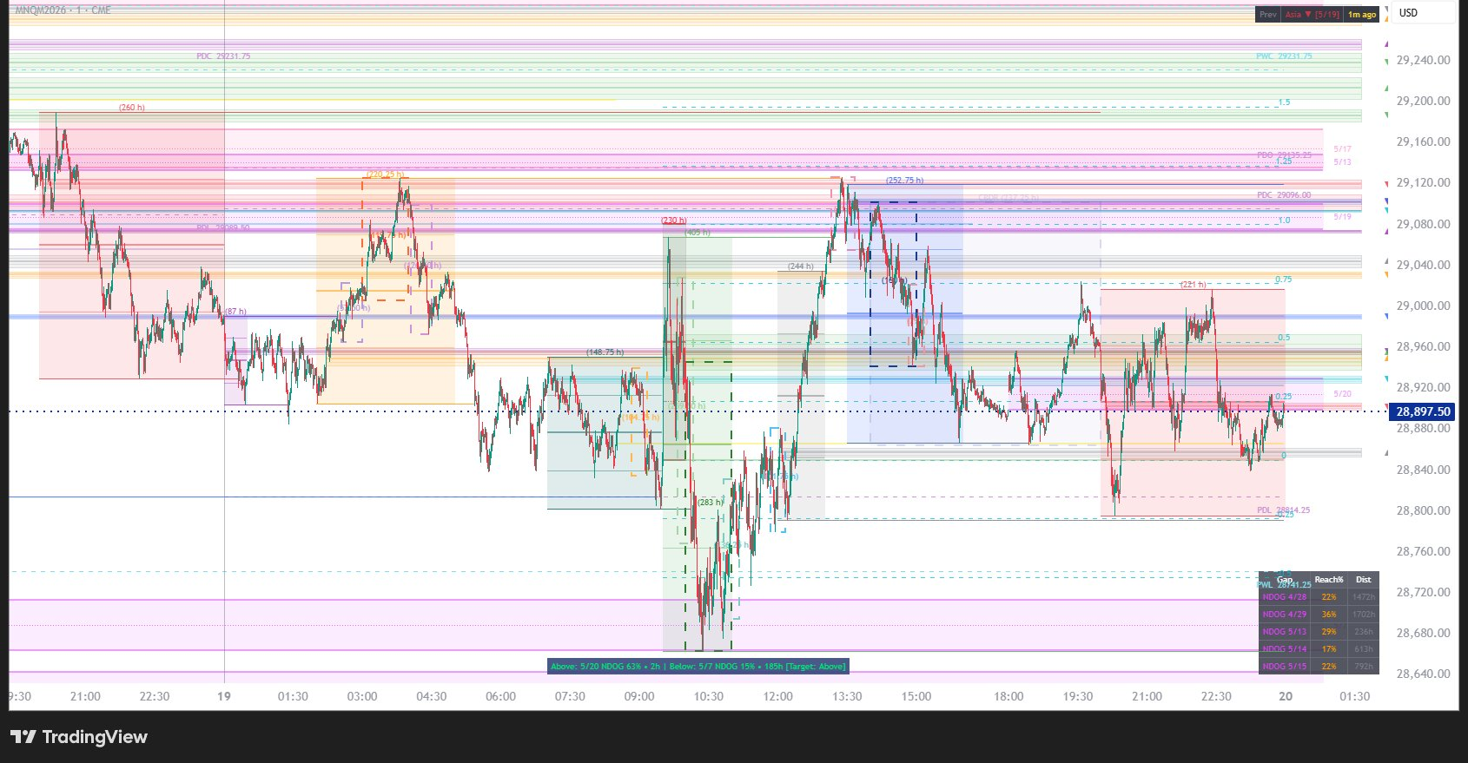Click the '(260 h)' range label

pos(132,108)
